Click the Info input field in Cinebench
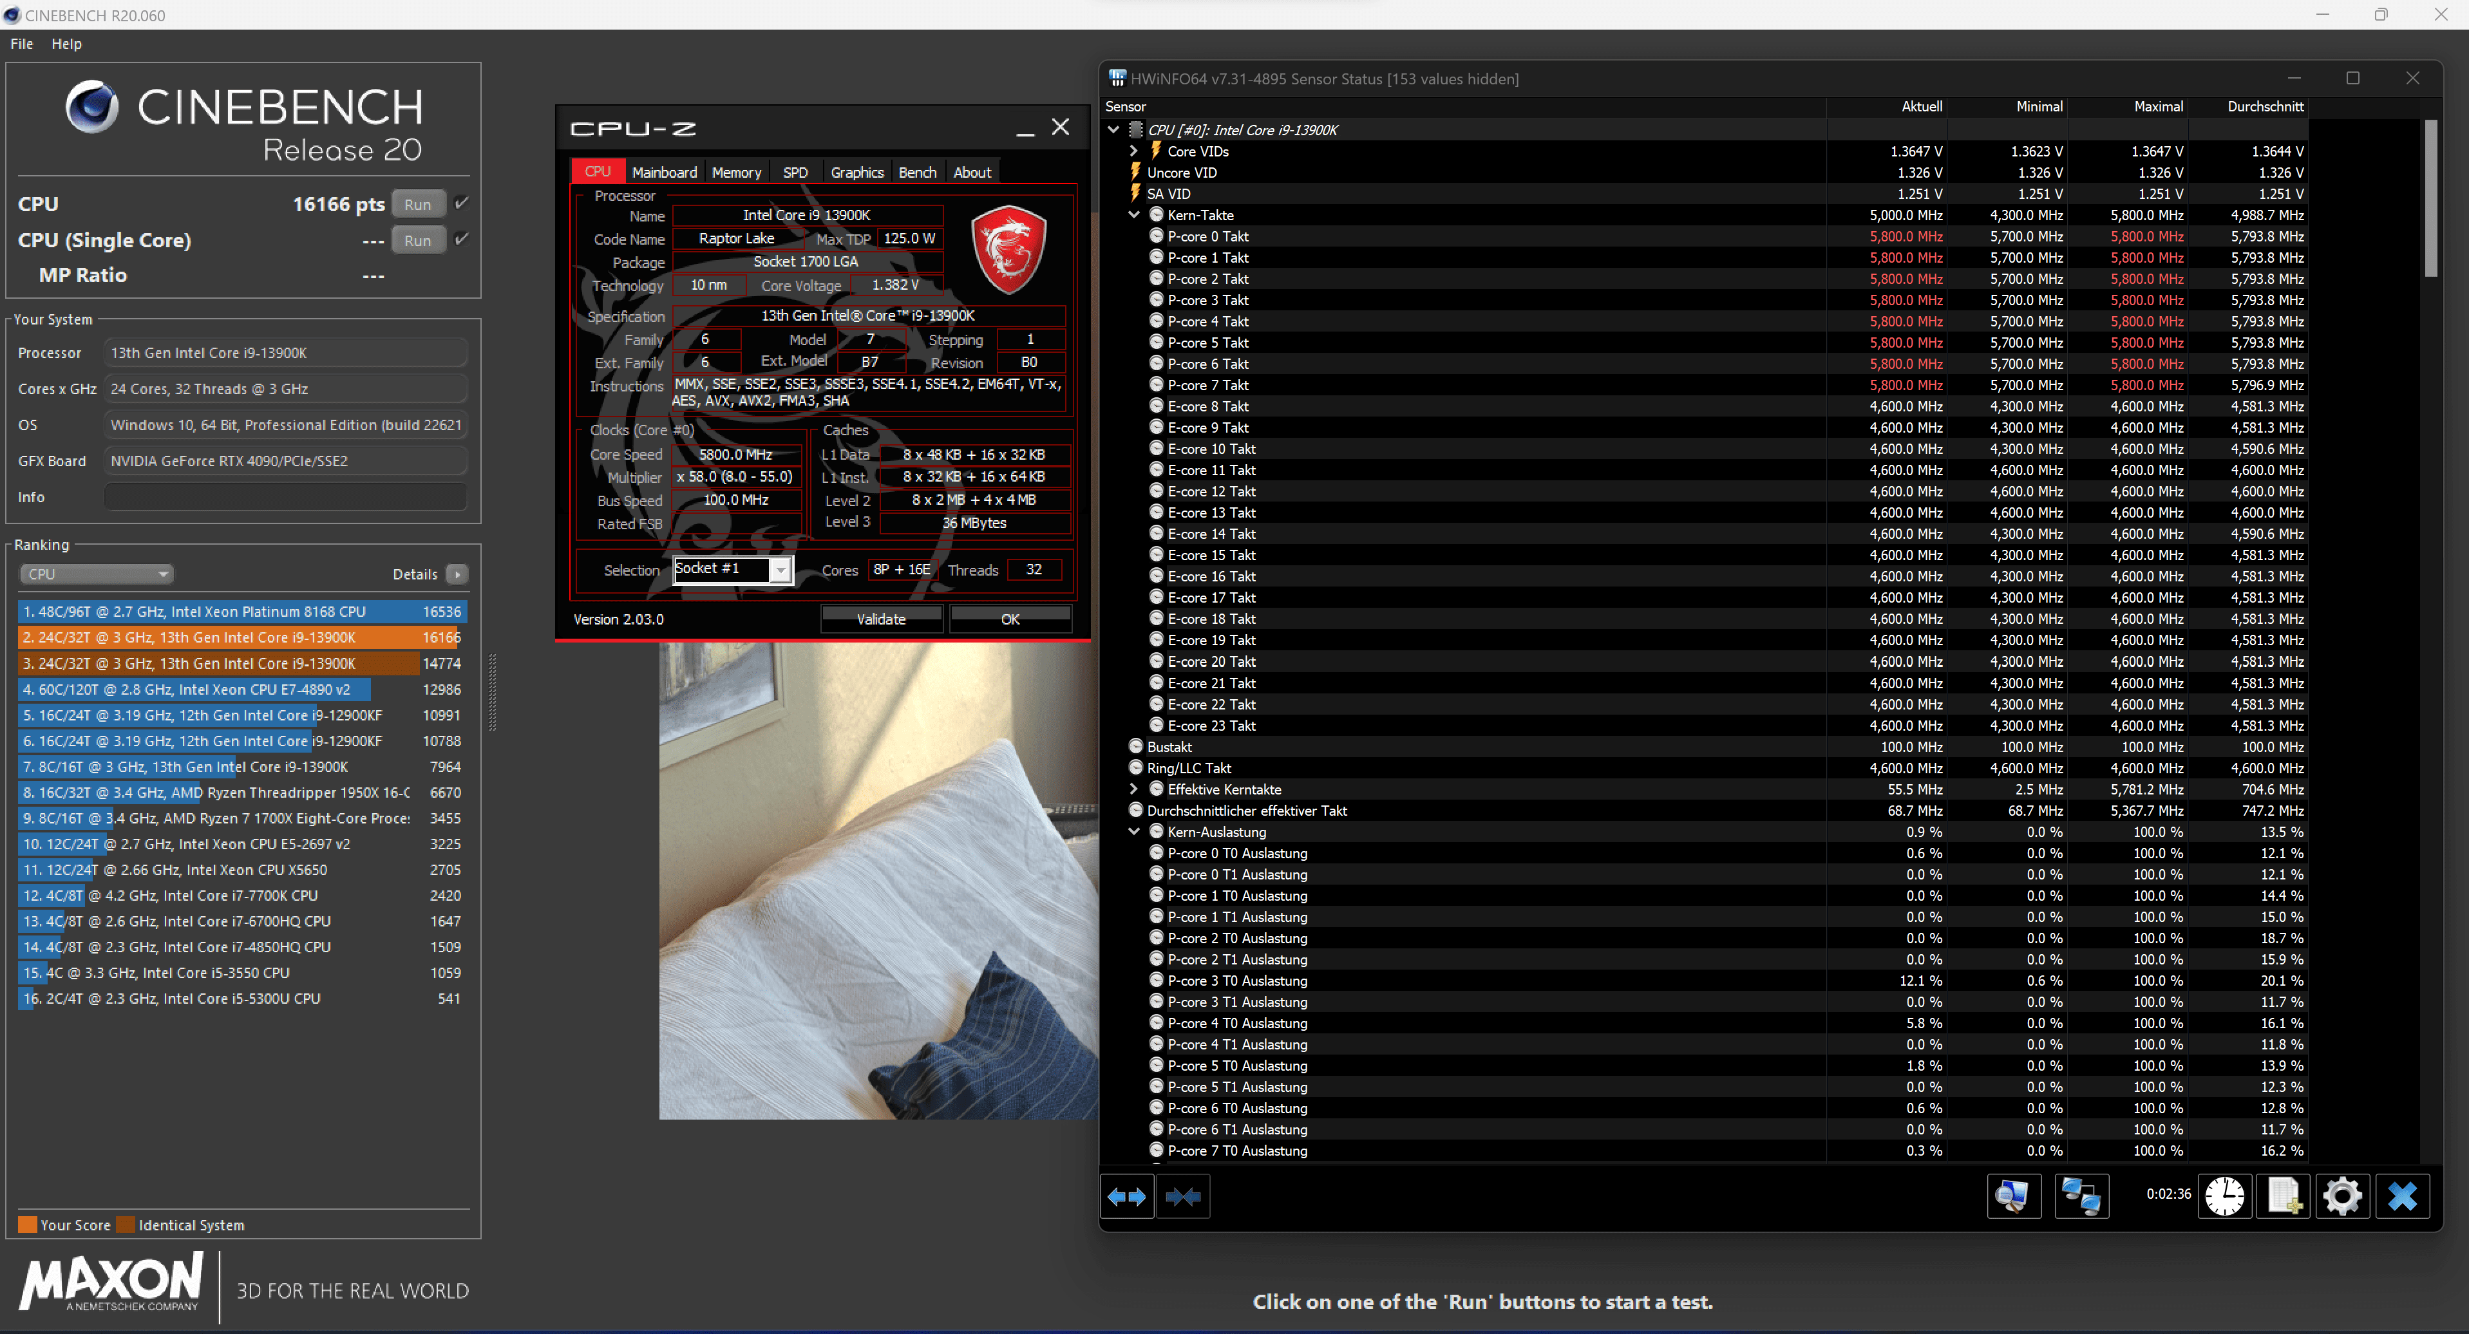Screen dimensions: 2469x1334 286,496
